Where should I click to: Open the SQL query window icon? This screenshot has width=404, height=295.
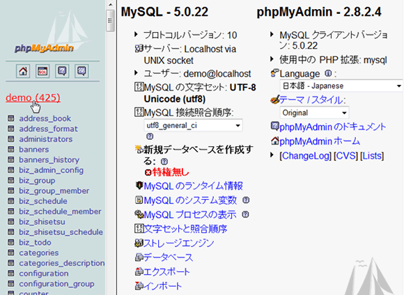[x=42, y=71]
